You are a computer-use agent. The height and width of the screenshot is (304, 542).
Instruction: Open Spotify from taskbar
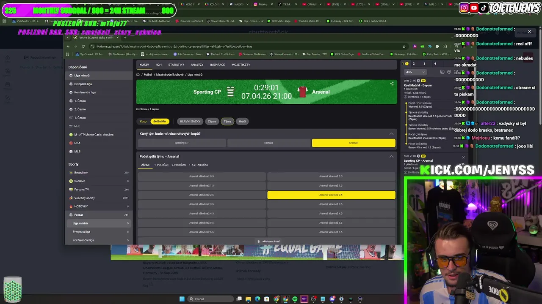click(x=295, y=299)
